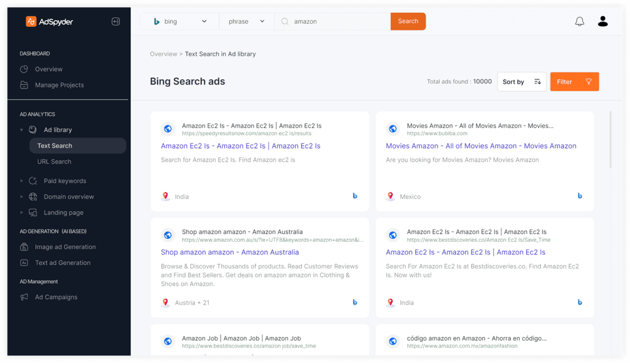Click the Ad library icon in sidebar
The image size is (630, 363).
click(x=32, y=129)
